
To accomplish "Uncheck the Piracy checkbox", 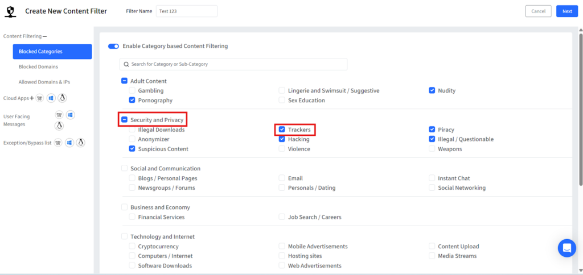I will (432, 130).
